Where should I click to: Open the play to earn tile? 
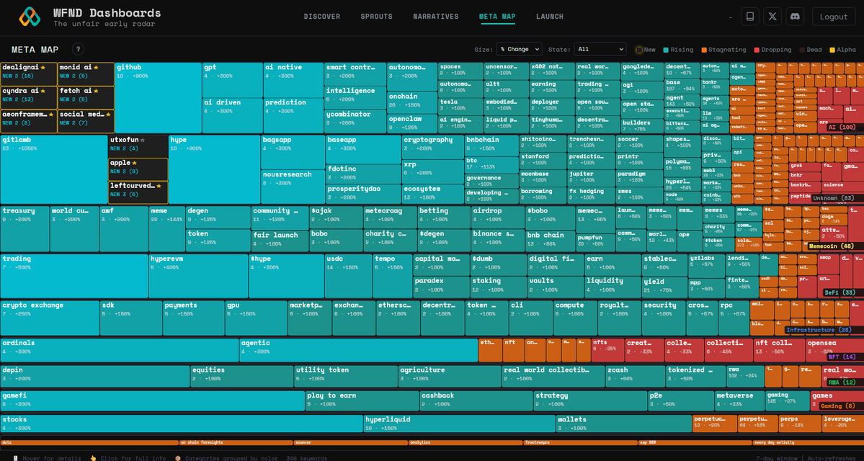coord(362,401)
